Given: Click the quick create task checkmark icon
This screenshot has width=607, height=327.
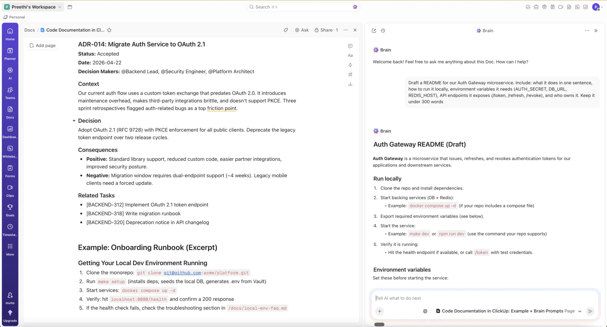Looking at the screenshot, I should point(528,7).
